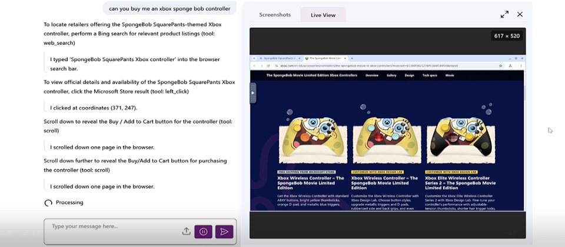The image size is (565, 247).
Task: Focus the 'Type your message here' field
Action: tap(112, 226)
